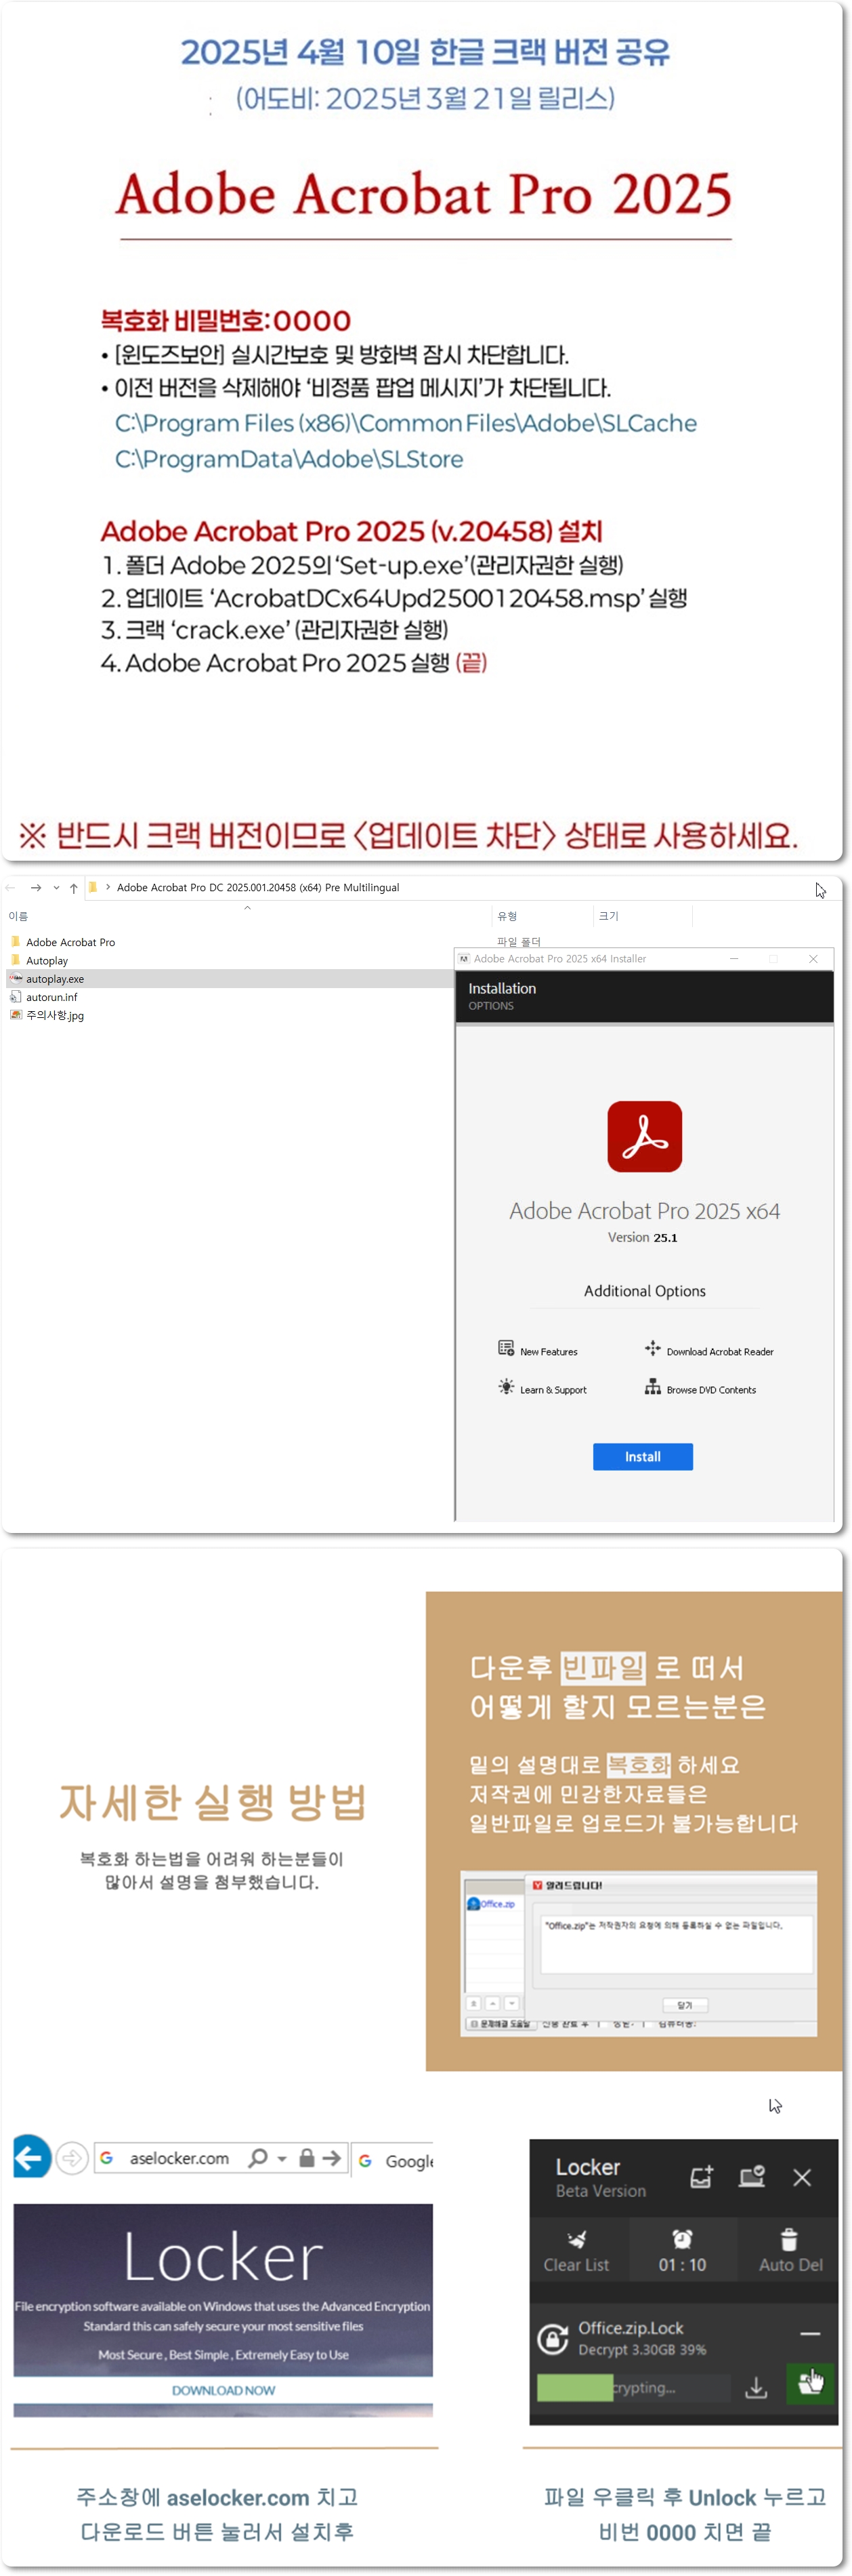Close the Acrobat installer window

click(813, 958)
